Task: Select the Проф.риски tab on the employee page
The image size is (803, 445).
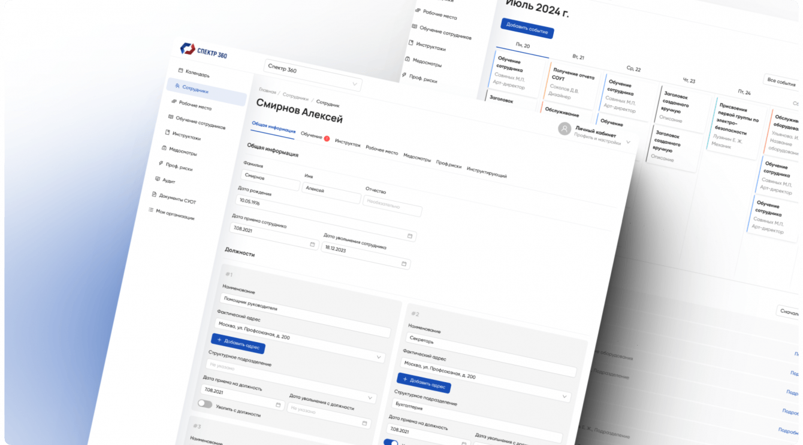Action: pyautogui.click(x=449, y=164)
